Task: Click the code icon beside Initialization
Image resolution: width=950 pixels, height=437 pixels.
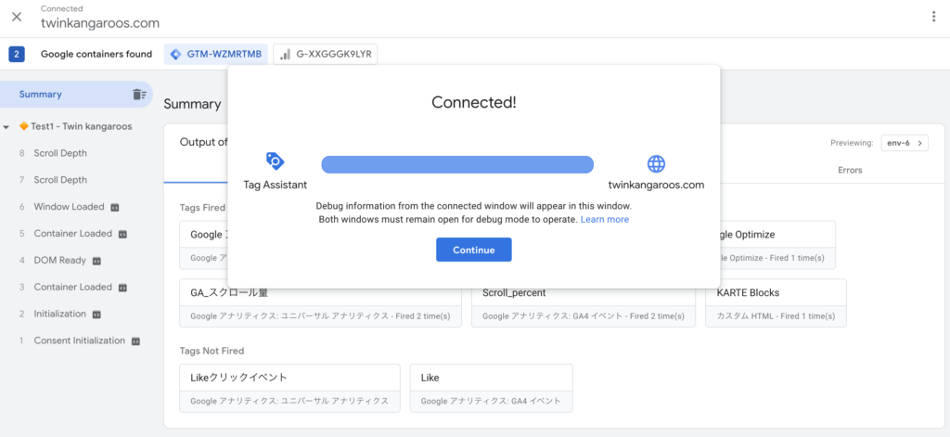Action: [x=96, y=315]
